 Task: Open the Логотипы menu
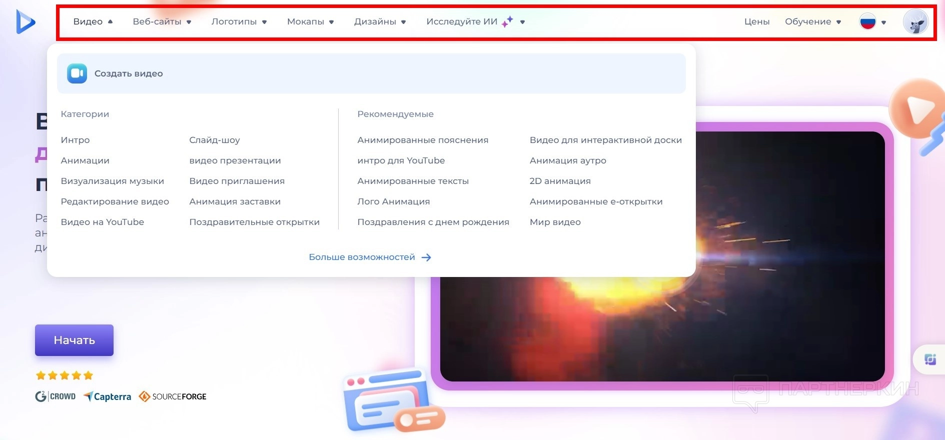click(239, 22)
